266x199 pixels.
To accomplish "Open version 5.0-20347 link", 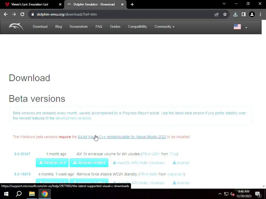I will click(x=22, y=154).
